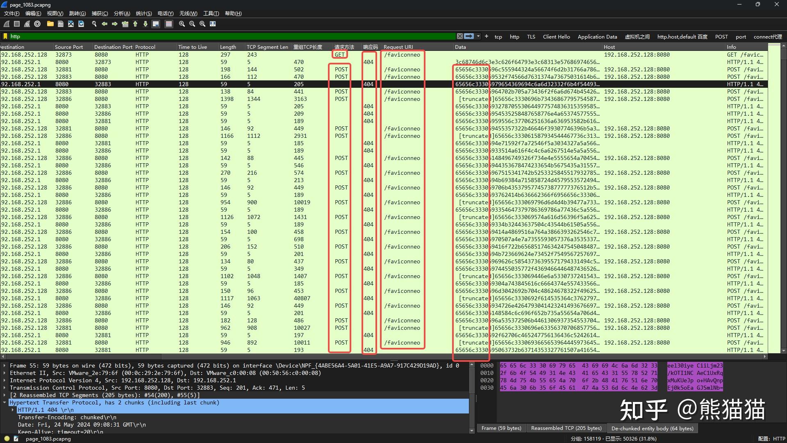Viewport: 787px width, 443px height.
Task: Toggle packet list coloring rules button
Action: [168, 24]
